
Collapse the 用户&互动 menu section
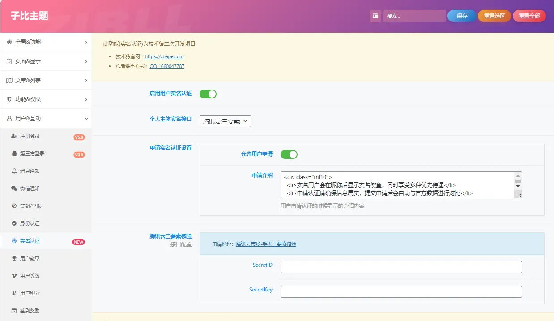(46, 119)
